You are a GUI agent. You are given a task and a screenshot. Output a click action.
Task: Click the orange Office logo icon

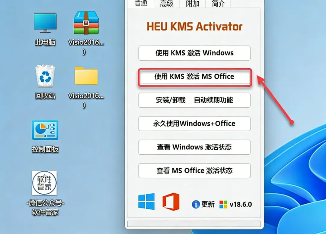171,202
